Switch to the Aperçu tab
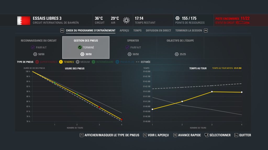 click(x=124, y=30)
